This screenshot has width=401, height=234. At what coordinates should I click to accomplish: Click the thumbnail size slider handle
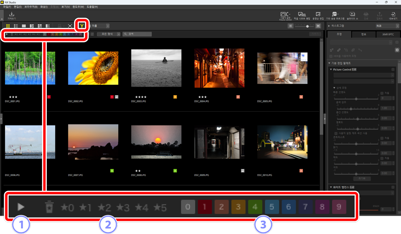tap(307, 26)
